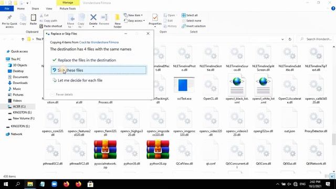Open Microsoft Store from taskbar

coord(90,184)
